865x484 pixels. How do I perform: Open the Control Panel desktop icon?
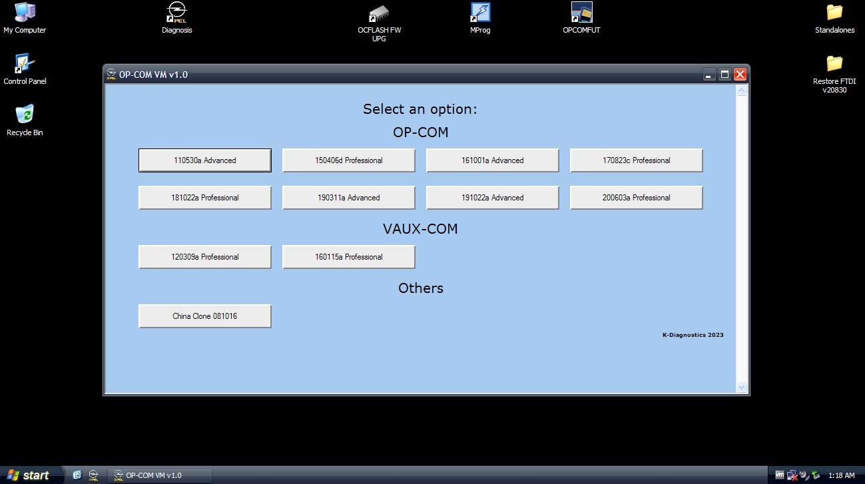[x=25, y=69]
